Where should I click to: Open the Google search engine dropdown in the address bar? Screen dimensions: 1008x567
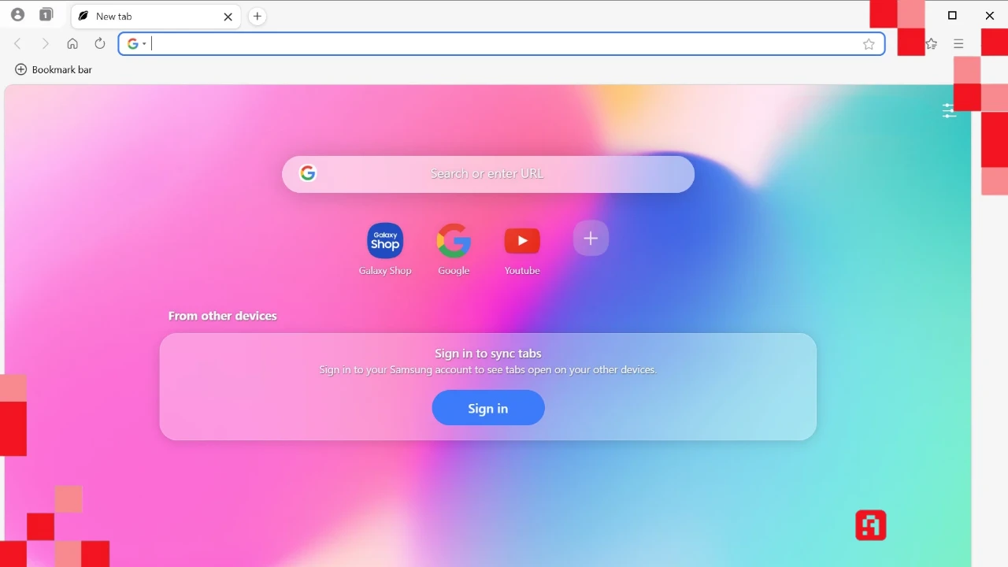pos(136,43)
